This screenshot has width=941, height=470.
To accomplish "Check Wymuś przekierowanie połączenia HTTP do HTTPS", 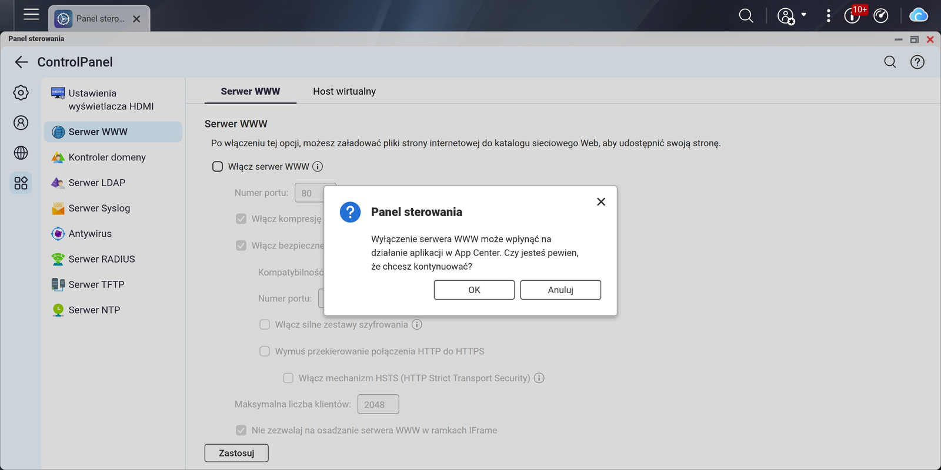I will 265,351.
